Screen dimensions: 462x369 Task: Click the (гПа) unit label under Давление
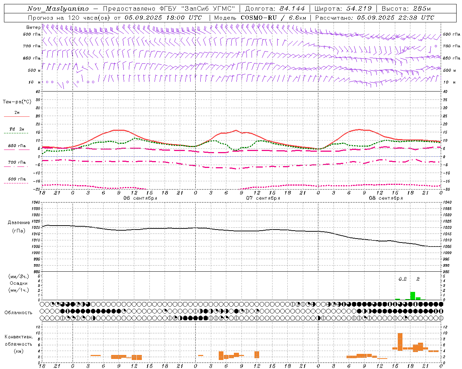pos(19,231)
